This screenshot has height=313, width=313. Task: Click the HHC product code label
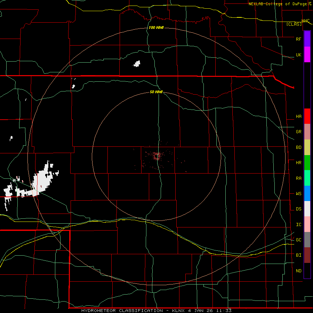(x=305, y=21)
